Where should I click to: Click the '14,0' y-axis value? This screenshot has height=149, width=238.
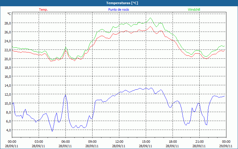[x=8, y=86]
